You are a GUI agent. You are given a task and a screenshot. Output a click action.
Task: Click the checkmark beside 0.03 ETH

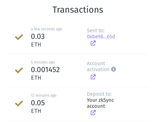(x=19, y=37)
